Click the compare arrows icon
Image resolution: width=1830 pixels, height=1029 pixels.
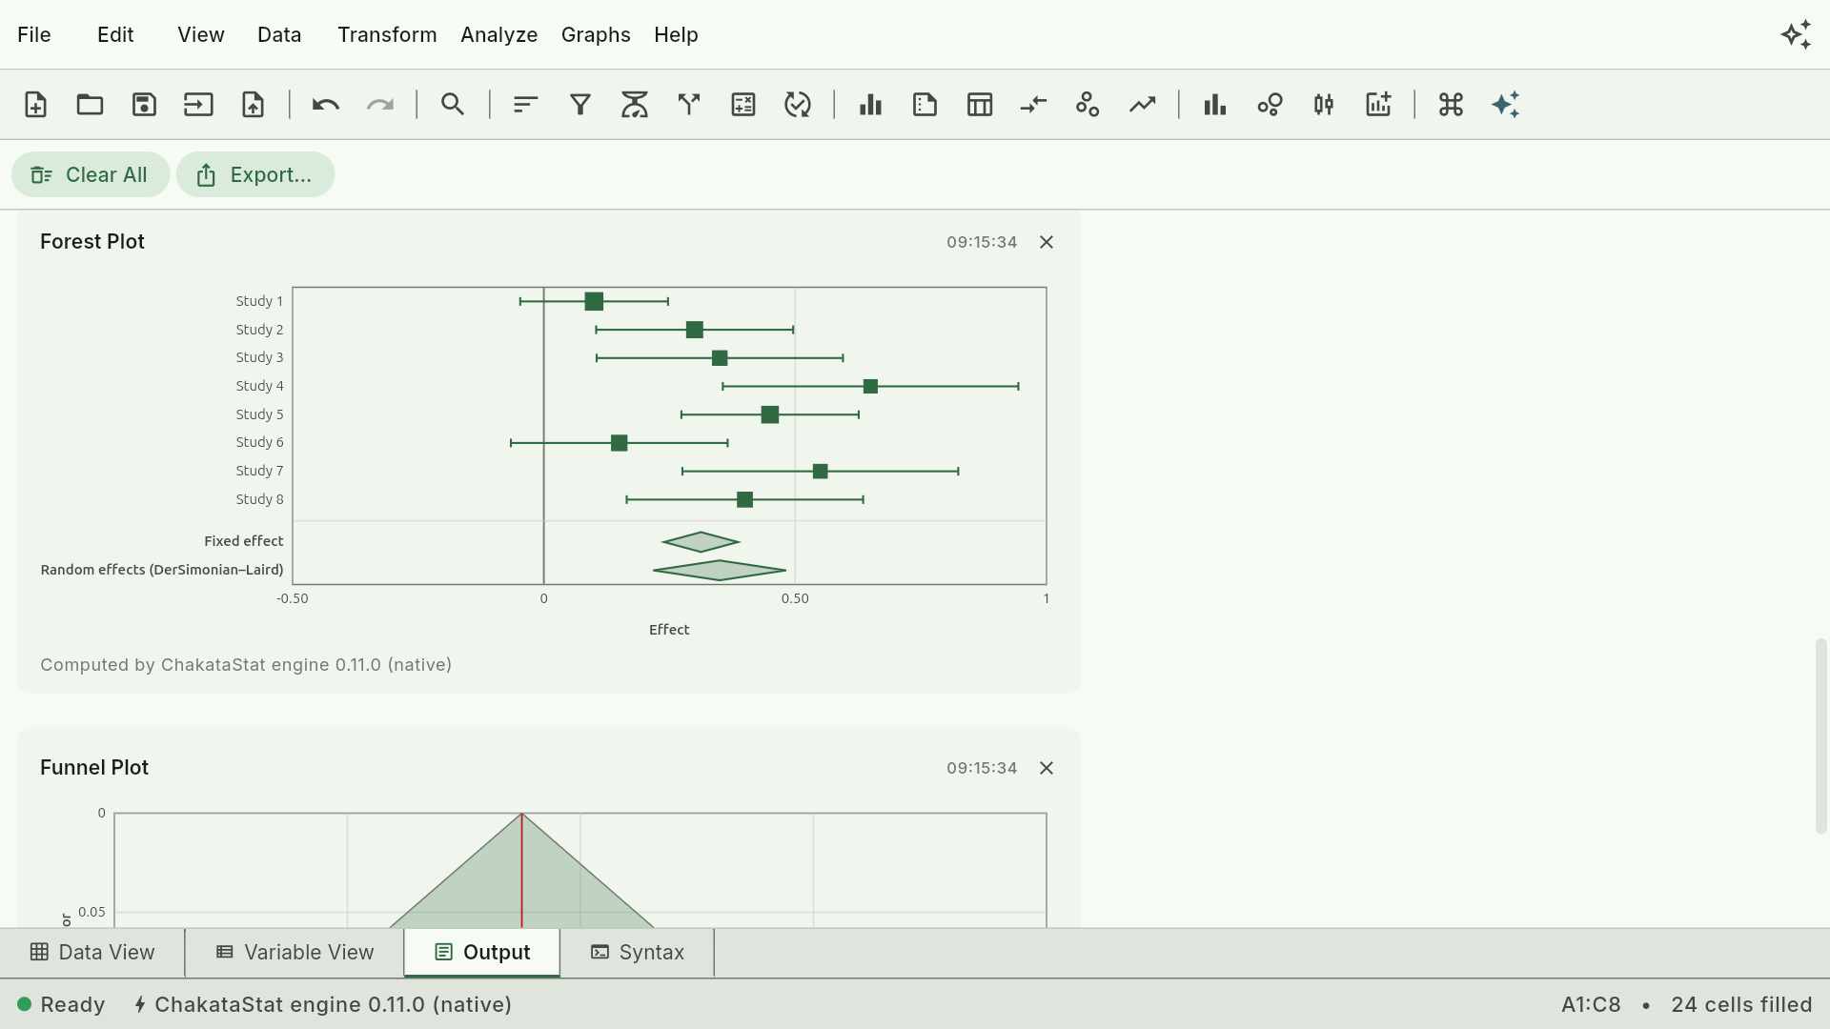tap(1033, 105)
